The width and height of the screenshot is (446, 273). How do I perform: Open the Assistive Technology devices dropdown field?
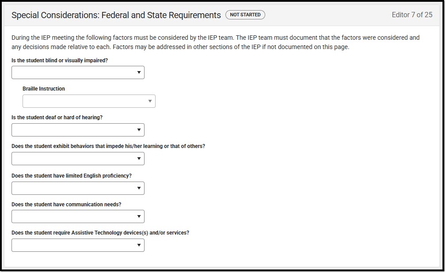coord(78,245)
